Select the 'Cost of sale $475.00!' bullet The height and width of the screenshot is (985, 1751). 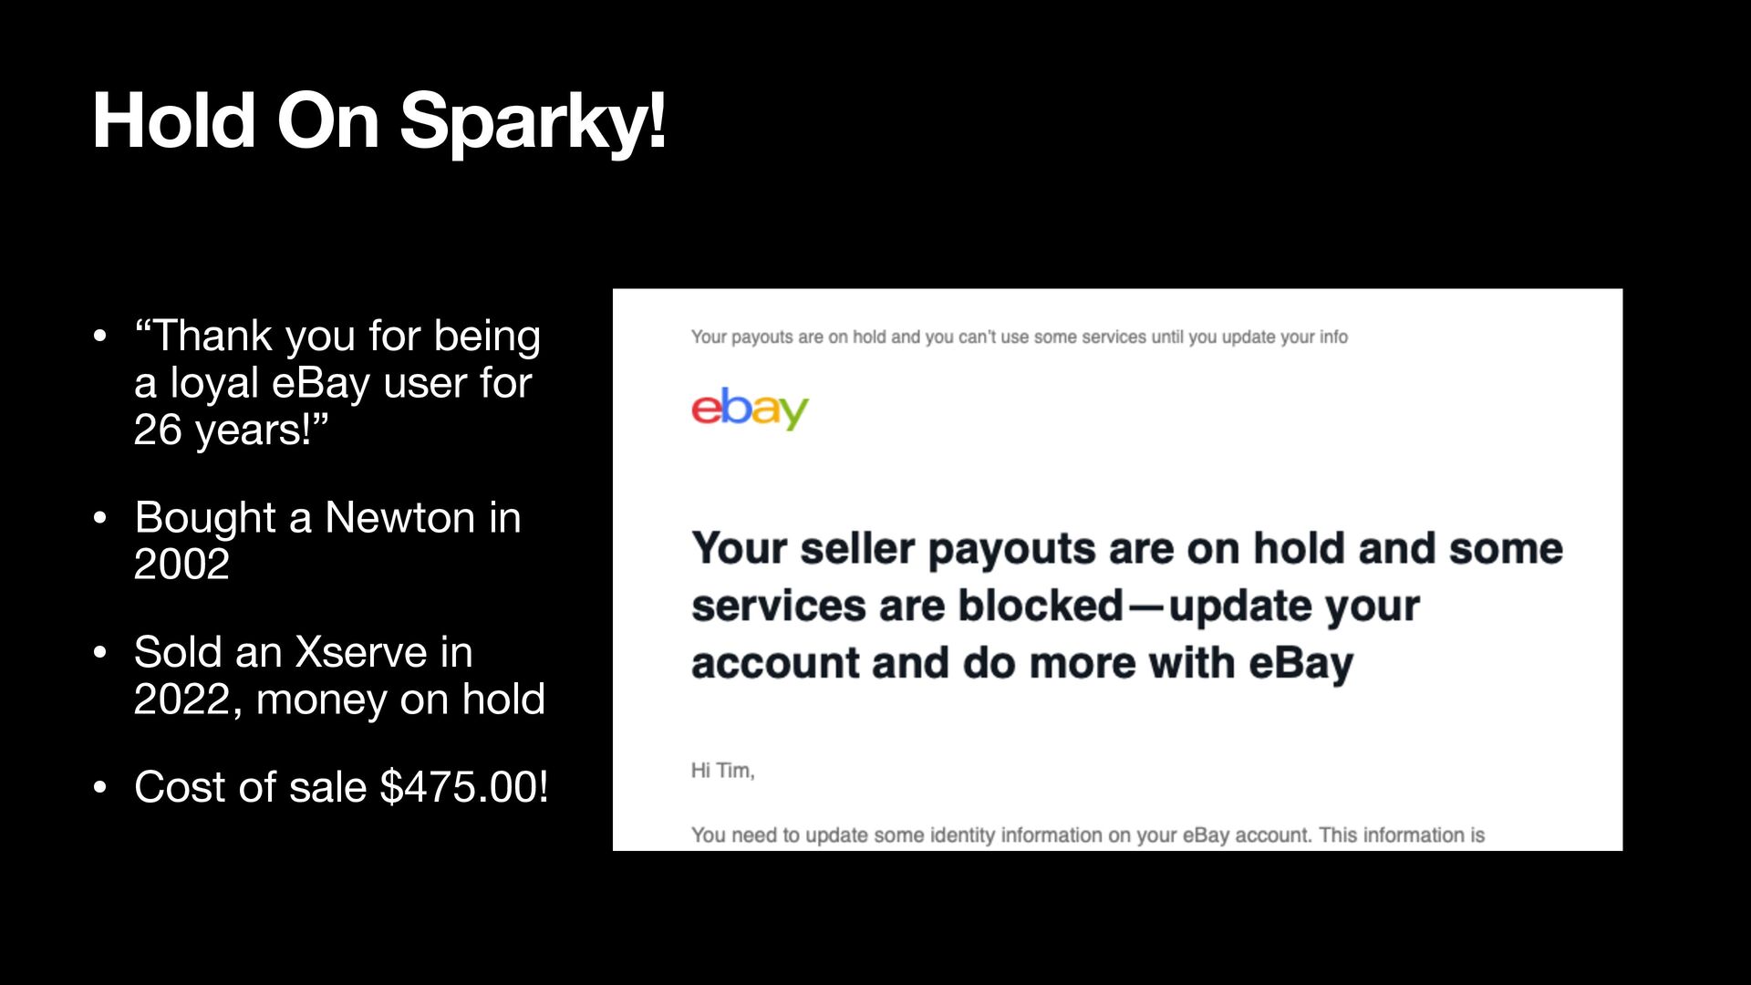(340, 787)
